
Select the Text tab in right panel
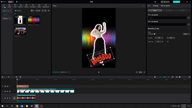point(149,6)
